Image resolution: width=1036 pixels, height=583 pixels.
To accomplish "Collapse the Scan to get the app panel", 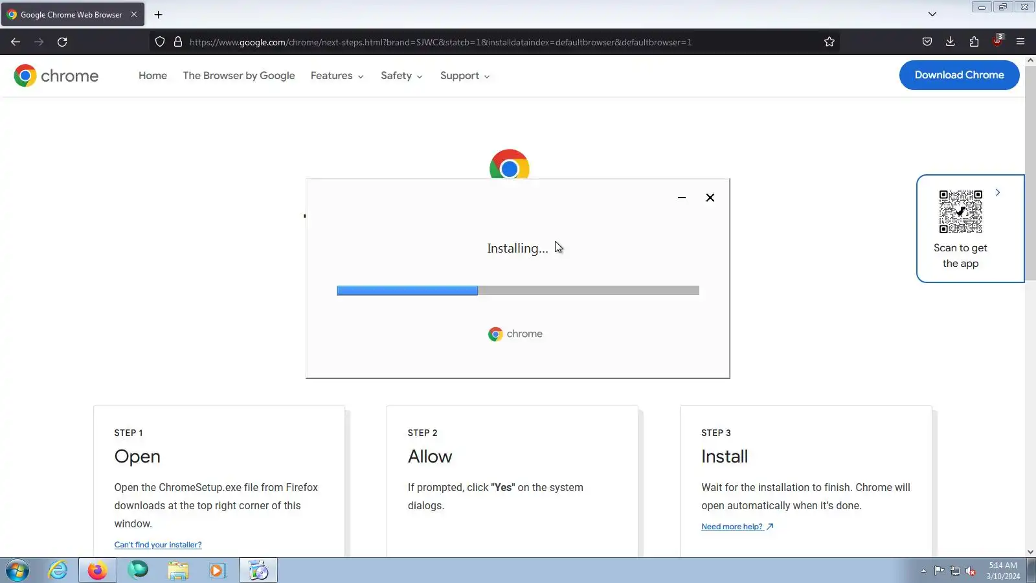I will coord(998,192).
